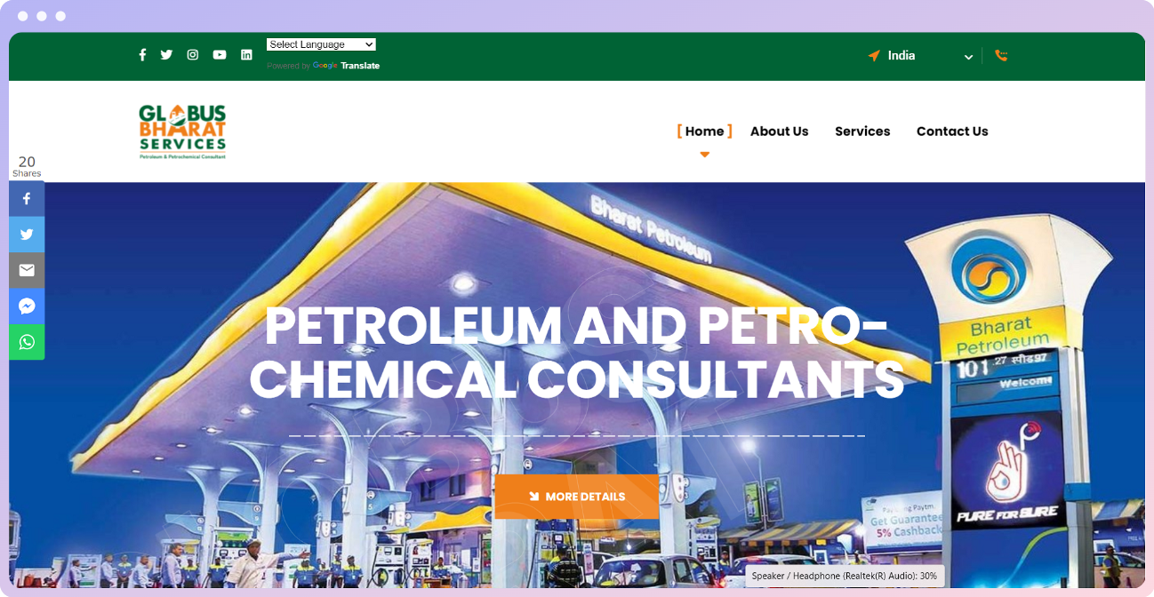Share via the Facebook button in the side bar

coord(27,199)
